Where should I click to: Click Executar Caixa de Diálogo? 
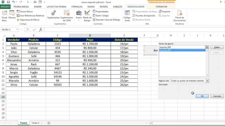pos(106,20)
